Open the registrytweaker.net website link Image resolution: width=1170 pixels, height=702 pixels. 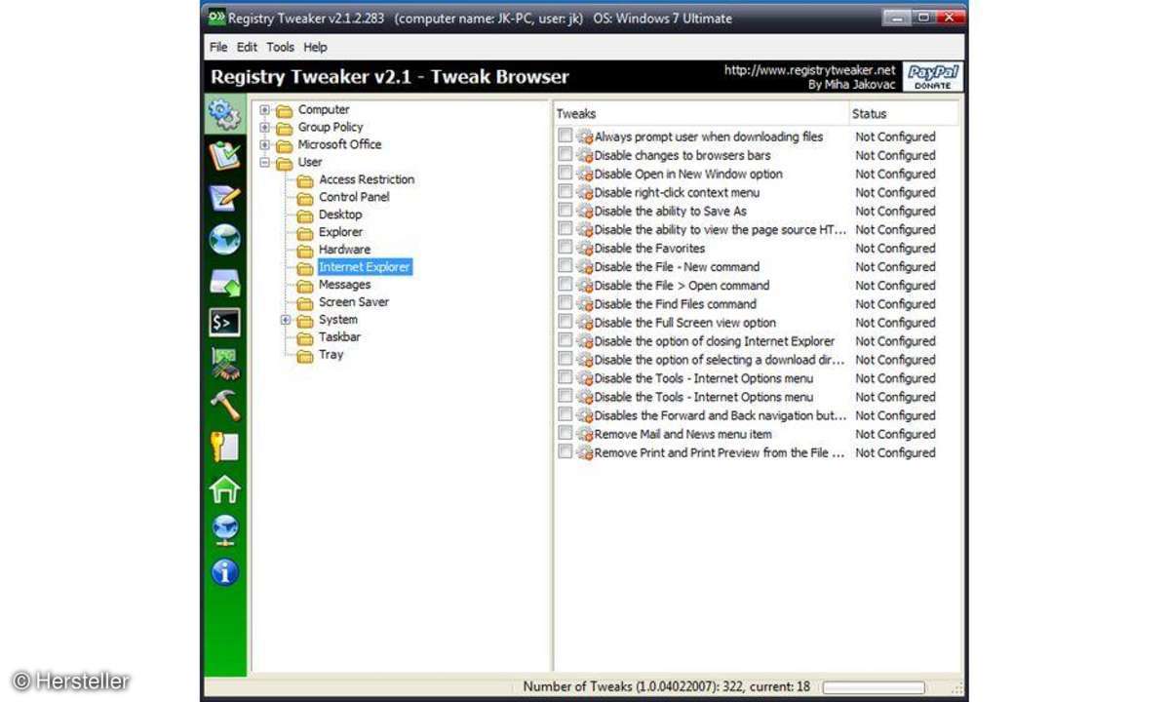(x=810, y=70)
